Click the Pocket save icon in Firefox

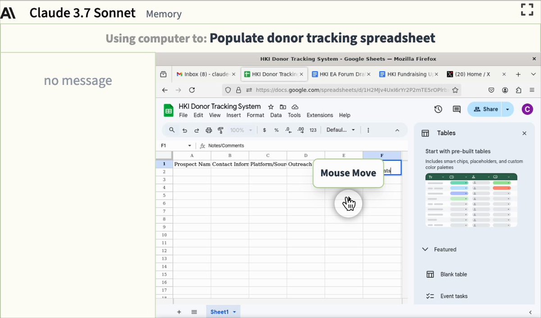(491, 90)
